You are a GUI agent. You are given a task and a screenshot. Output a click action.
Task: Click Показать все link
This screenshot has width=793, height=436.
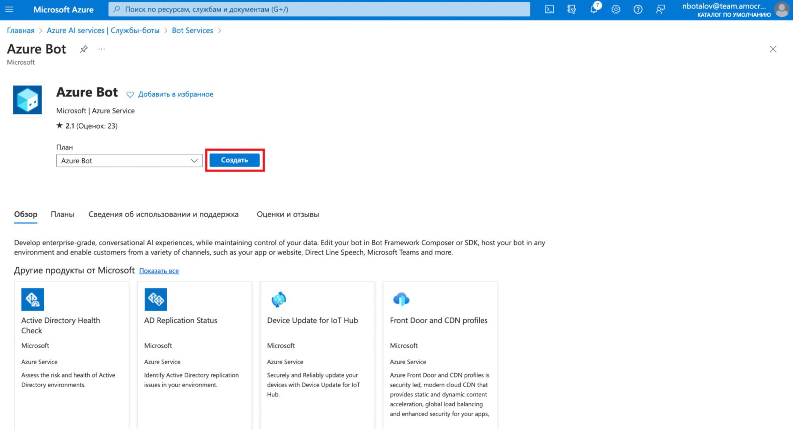click(x=159, y=271)
